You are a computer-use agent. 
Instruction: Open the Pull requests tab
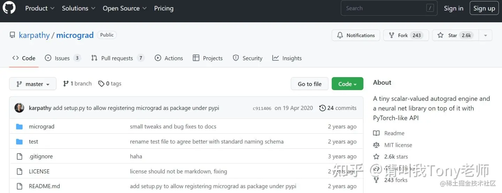tap(117, 58)
